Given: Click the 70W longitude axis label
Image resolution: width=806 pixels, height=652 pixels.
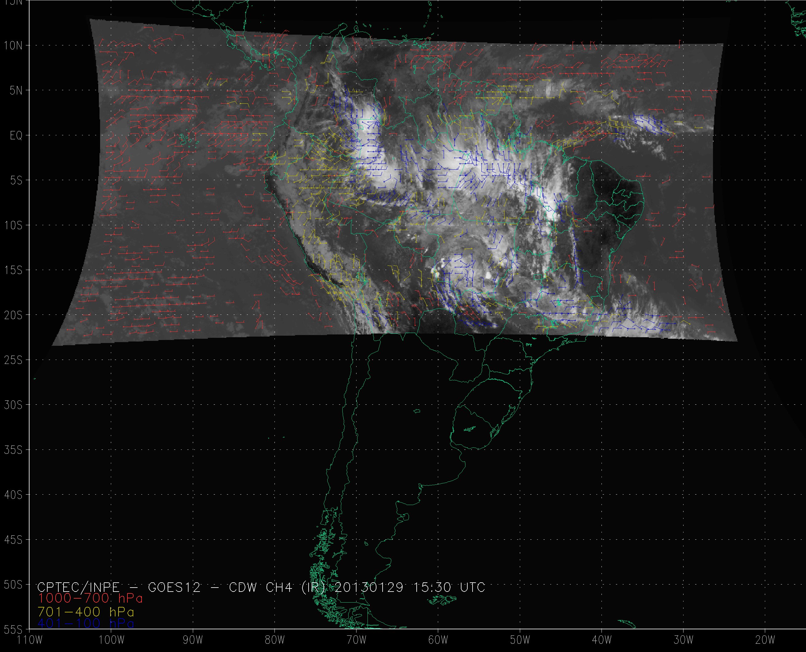Looking at the screenshot, I should coord(356,640).
